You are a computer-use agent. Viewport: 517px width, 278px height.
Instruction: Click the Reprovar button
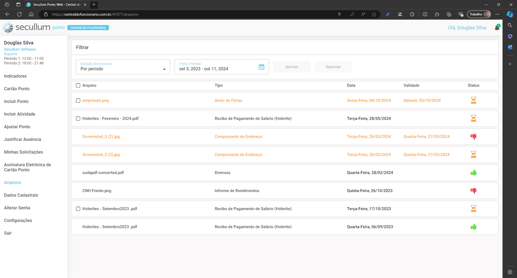click(x=333, y=67)
